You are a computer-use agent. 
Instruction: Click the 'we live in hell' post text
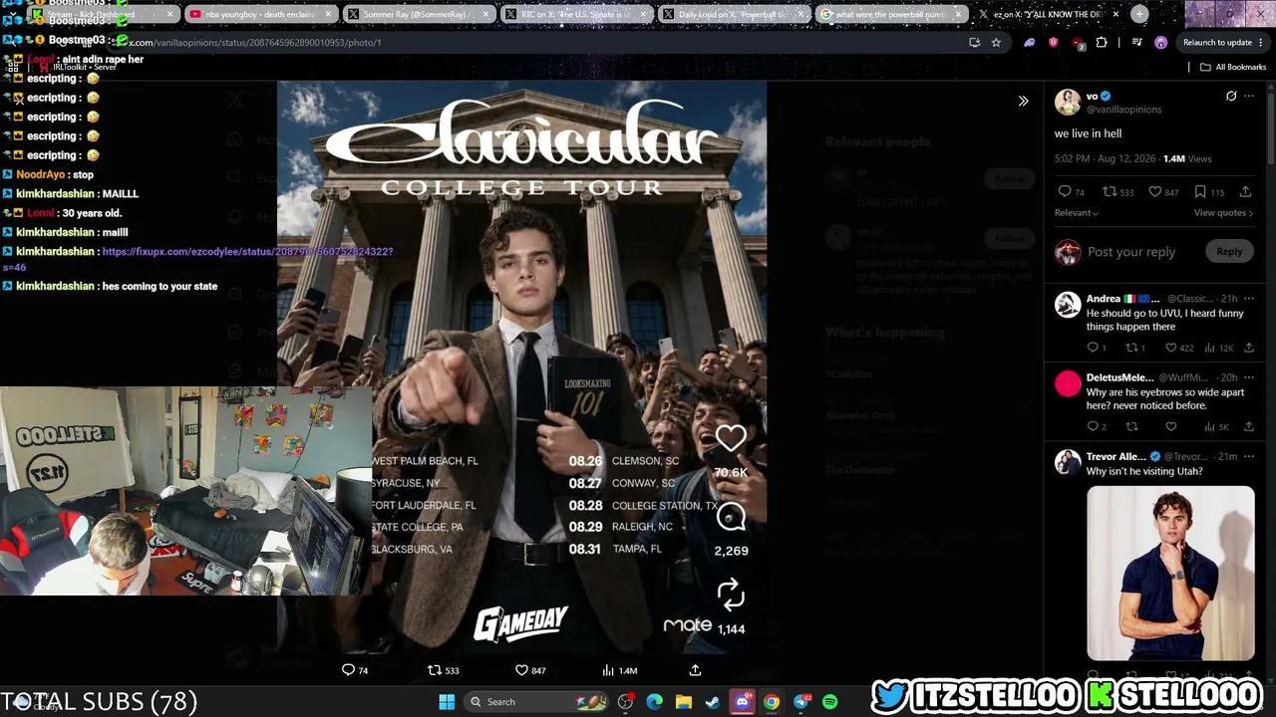click(1088, 133)
